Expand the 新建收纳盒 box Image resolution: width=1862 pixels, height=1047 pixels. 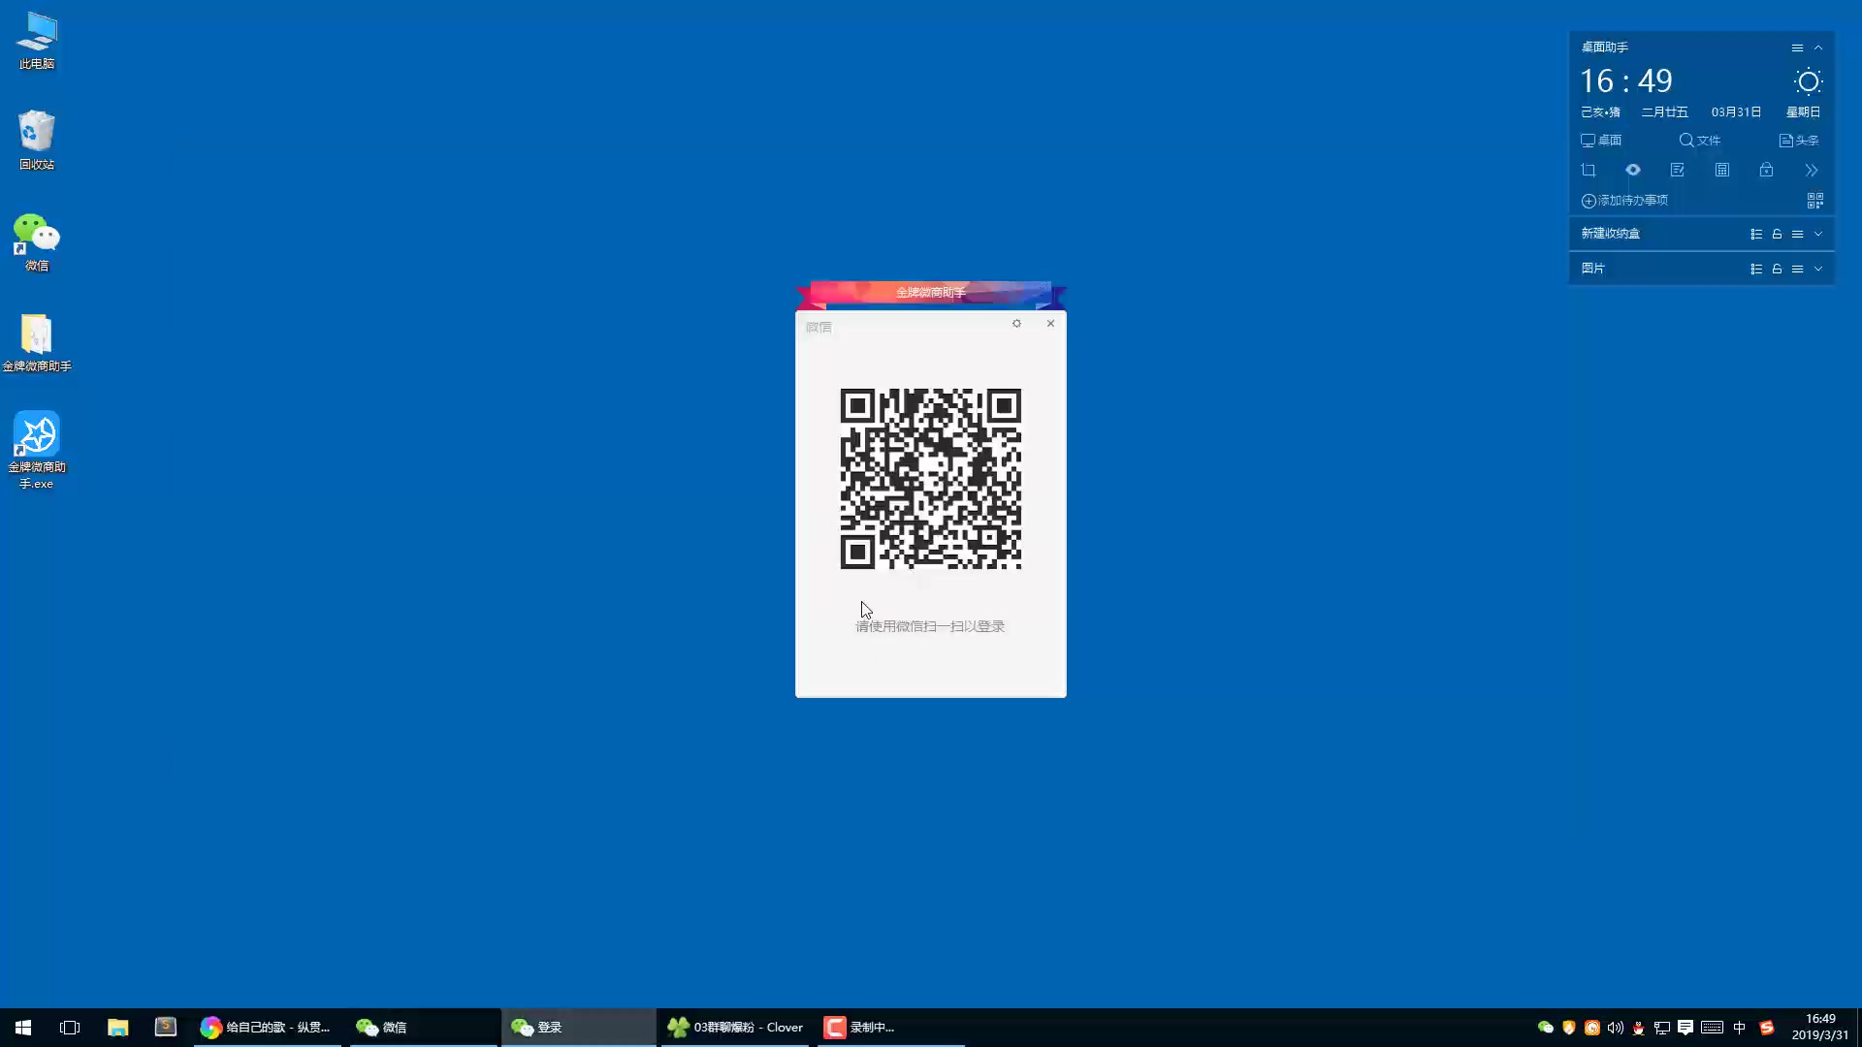tap(1818, 235)
